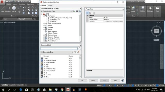The image size is (165, 92).
Task: Select the 3D Basics workspace
Action: (x=53, y=22)
